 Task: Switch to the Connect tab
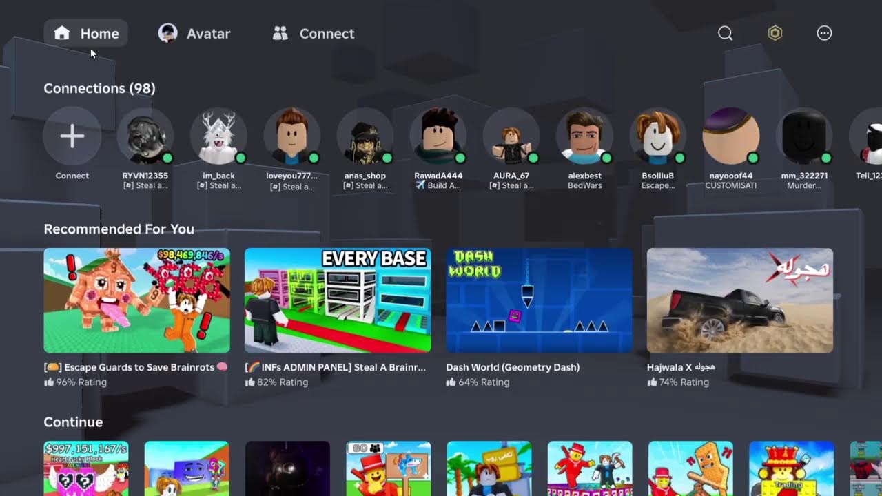314,33
